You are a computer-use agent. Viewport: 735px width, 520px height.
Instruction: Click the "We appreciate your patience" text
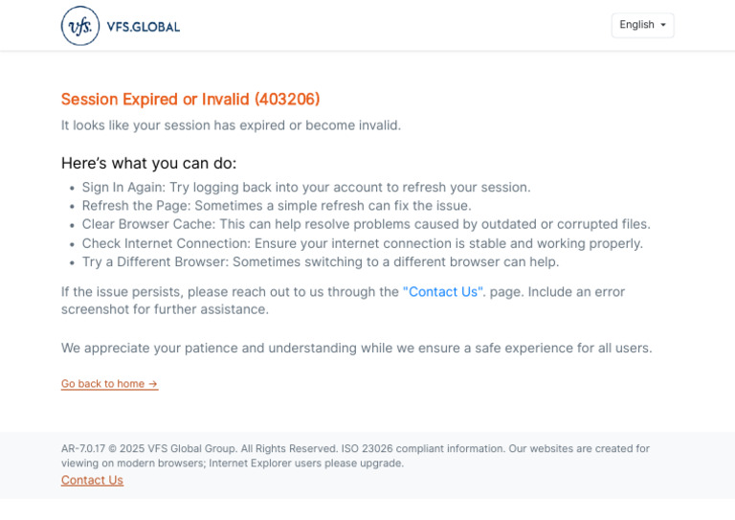pos(356,348)
